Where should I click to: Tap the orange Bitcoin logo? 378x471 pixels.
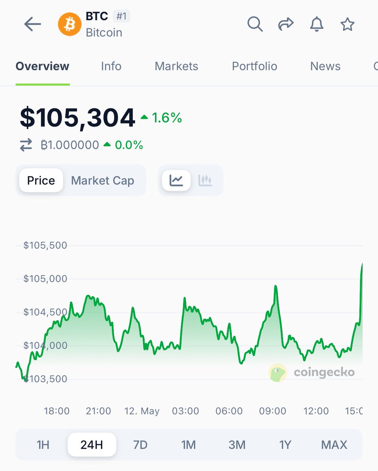tap(70, 24)
